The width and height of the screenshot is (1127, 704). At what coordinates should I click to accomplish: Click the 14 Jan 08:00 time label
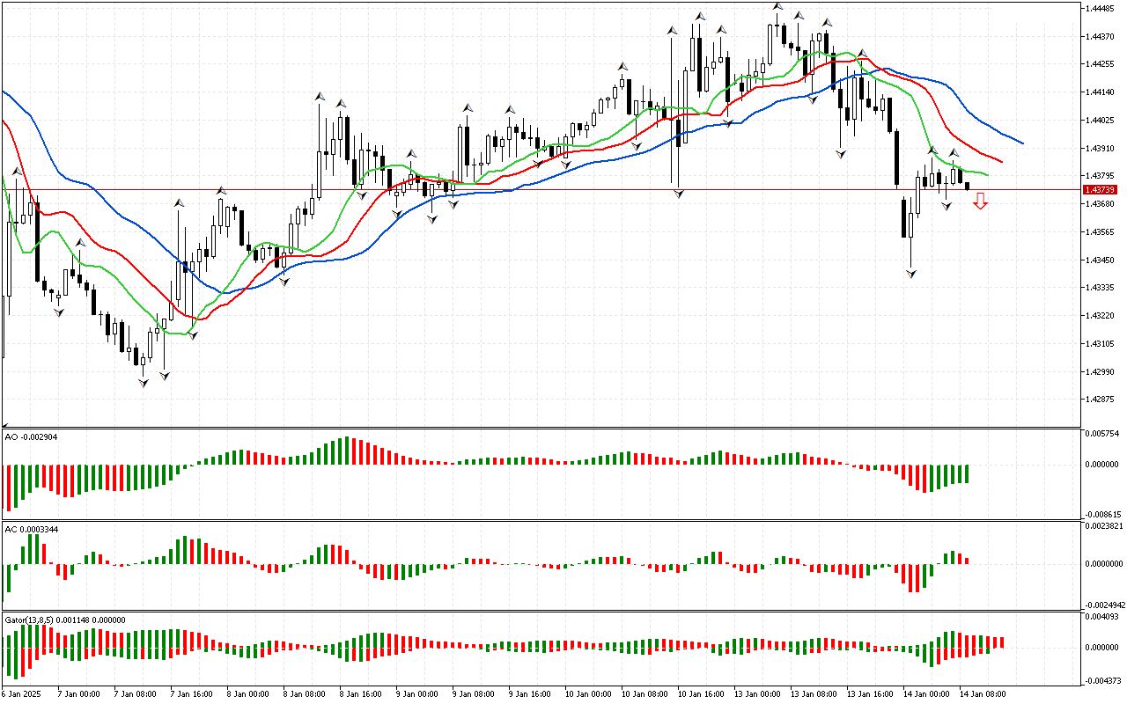click(x=982, y=693)
